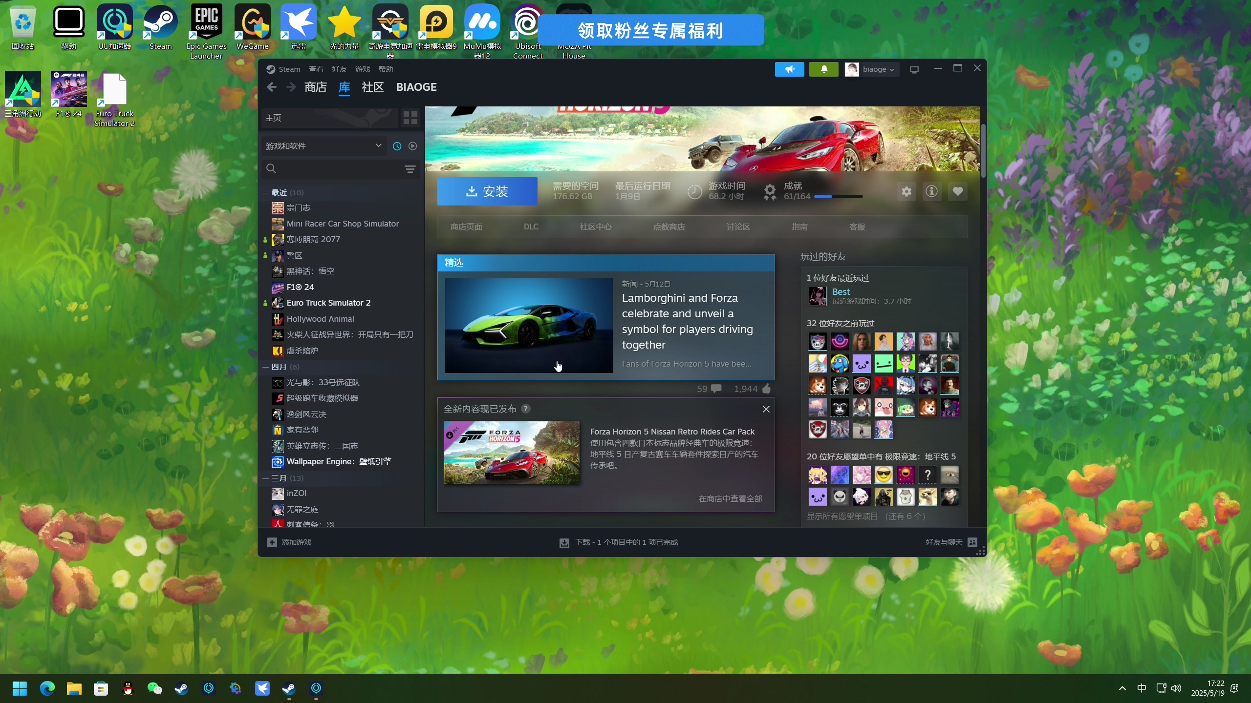Screen dimensions: 1251x703
Task: Open Ubisoft Connect desktop icon
Action: [528, 31]
